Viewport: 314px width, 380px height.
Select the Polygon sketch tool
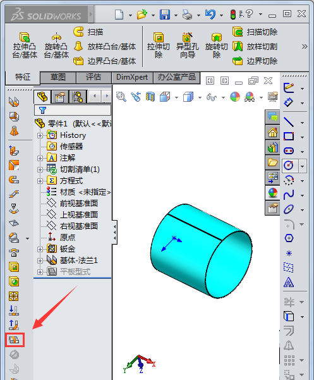(289, 238)
